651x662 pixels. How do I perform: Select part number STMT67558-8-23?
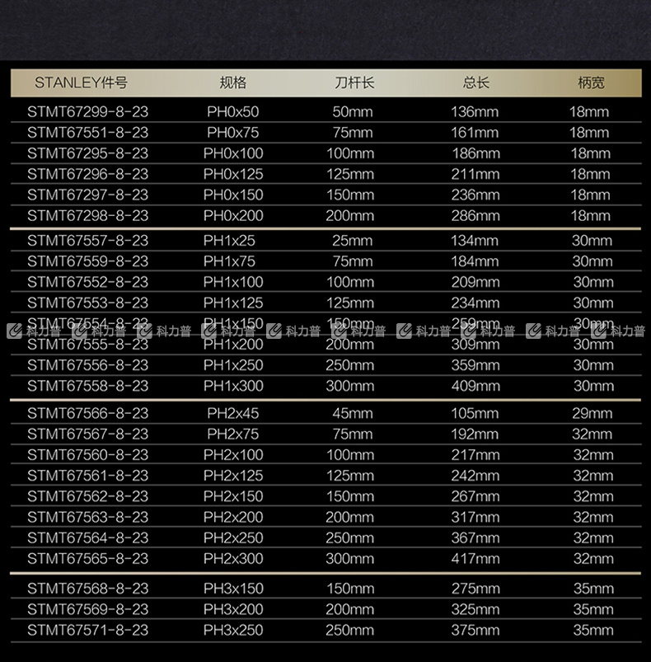pyautogui.click(x=87, y=386)
